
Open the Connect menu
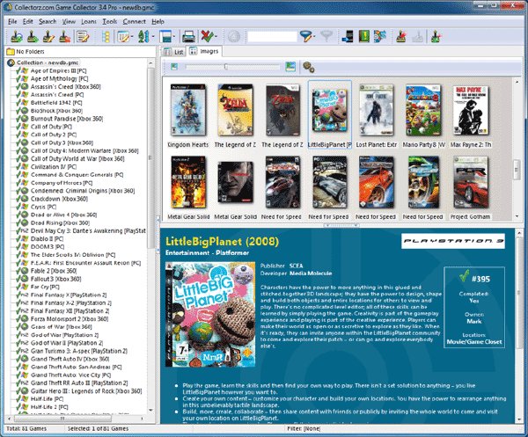[135, 21]
